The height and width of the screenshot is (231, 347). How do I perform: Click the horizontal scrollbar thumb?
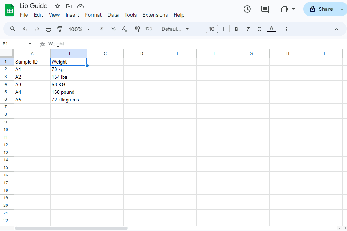tap(71, 228)
